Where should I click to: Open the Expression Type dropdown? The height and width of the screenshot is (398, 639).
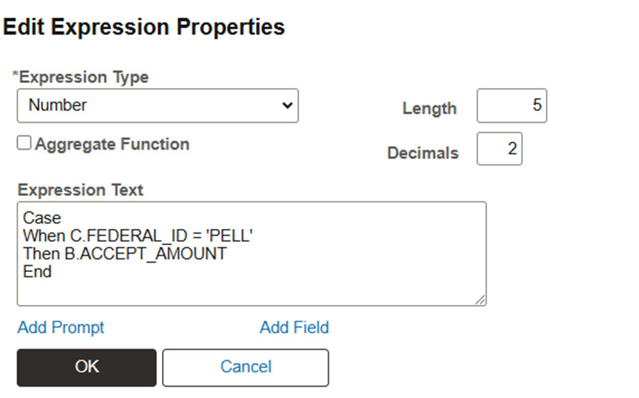(157, 106)
